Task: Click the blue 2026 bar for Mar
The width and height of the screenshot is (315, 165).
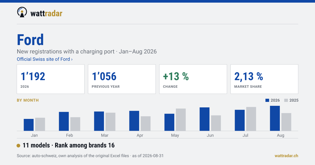Action: [x=99, y=121]
